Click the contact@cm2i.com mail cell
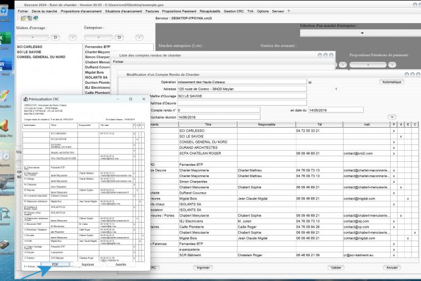This screenshot has width=421, height=281. (x=367, y=153)
